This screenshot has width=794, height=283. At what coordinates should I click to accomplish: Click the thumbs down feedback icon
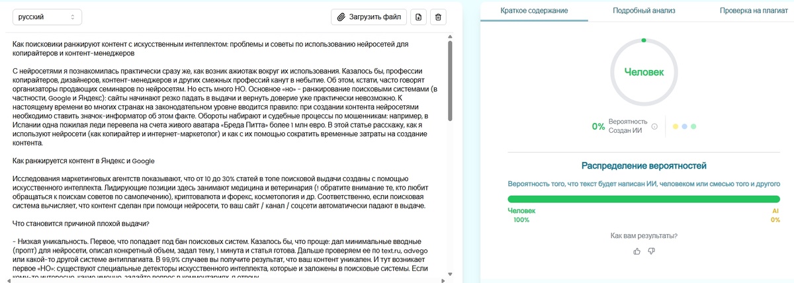coord(651,251)
